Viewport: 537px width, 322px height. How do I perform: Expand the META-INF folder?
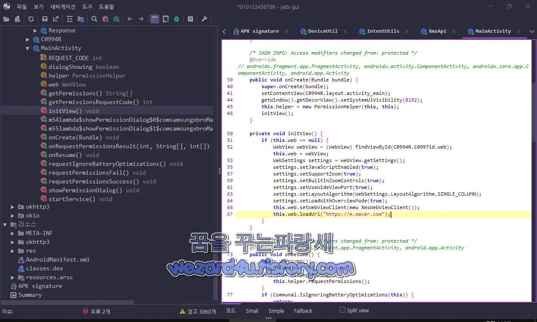pyautogui.click(x=13, y=233)
